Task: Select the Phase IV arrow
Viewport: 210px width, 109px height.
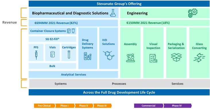Action: [178, 106]
